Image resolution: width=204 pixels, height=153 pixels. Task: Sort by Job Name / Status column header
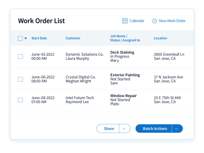(x=125, y=38)
